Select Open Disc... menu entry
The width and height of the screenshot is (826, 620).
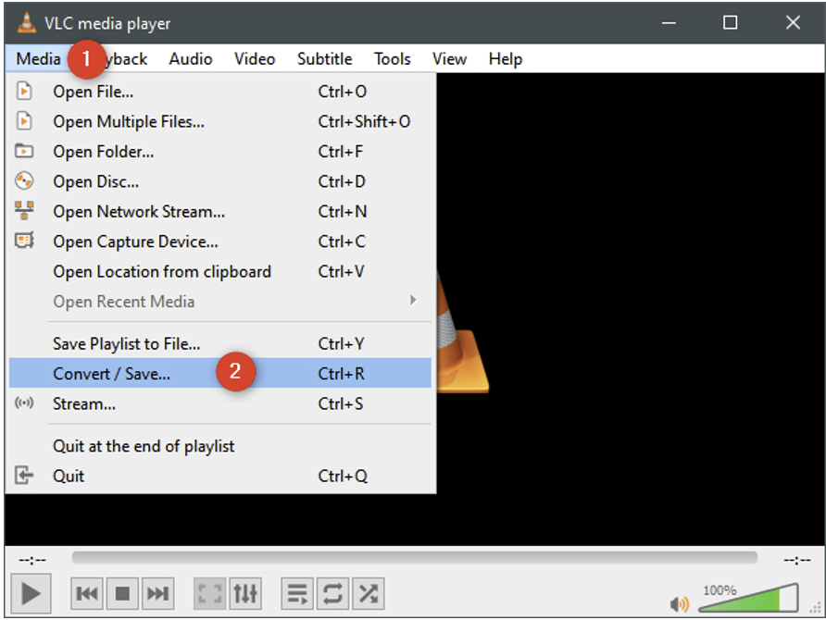(220, 181)
